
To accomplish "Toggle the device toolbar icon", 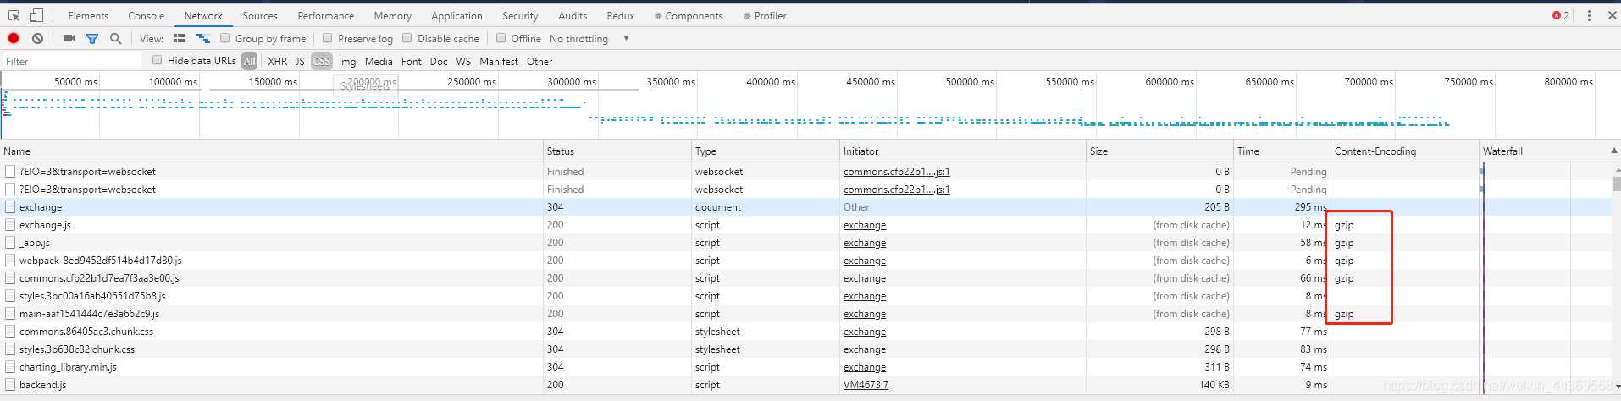I will (x=36, y=15).
